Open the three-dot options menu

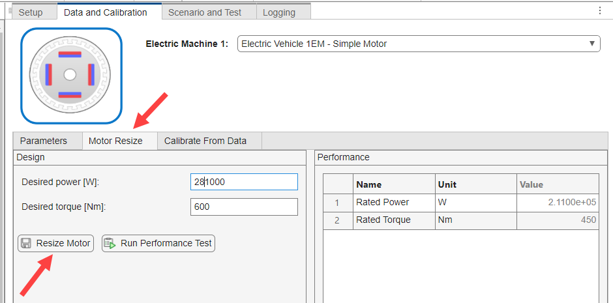(x=600, y=10)
